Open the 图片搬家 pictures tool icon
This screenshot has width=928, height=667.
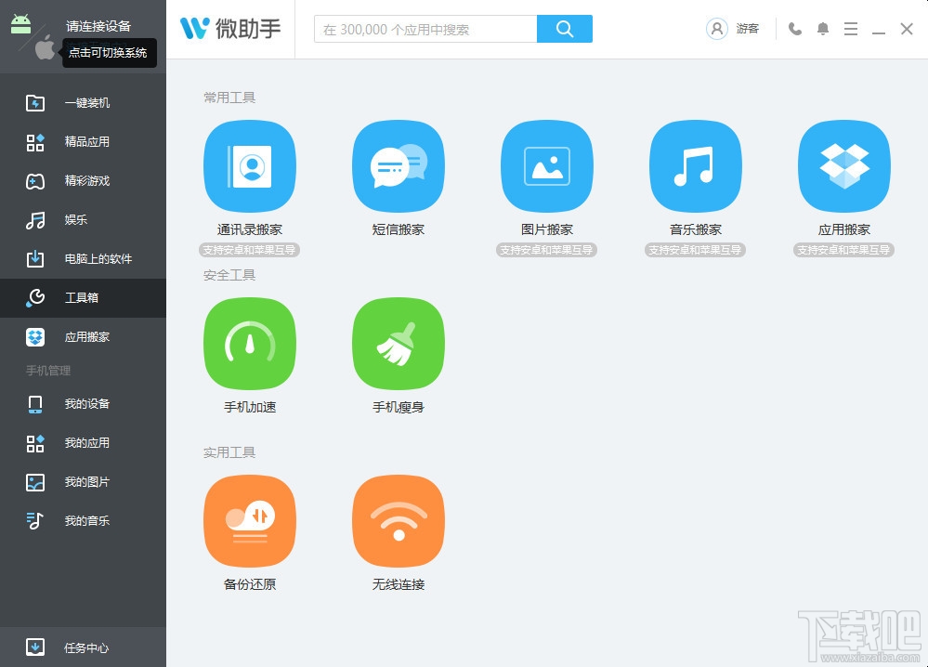tap(547, 166)
